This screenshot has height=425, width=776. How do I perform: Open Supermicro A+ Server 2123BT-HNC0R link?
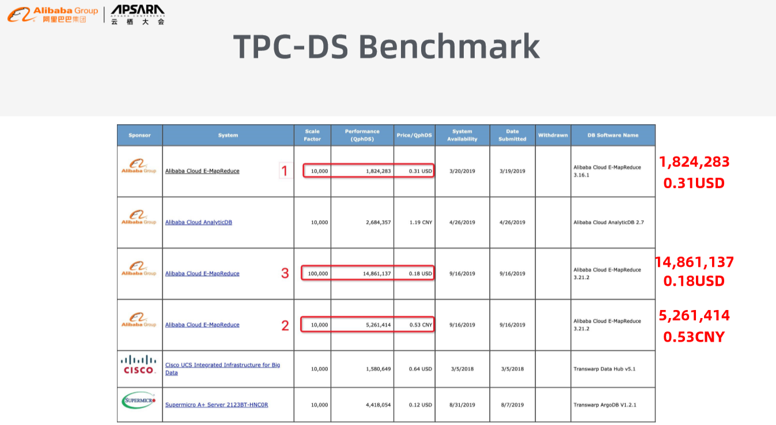point(217,404)
